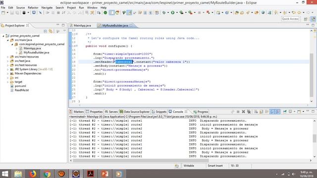
Task: Expand the src/main/resources folder
Action: click(x=8, y=57)
